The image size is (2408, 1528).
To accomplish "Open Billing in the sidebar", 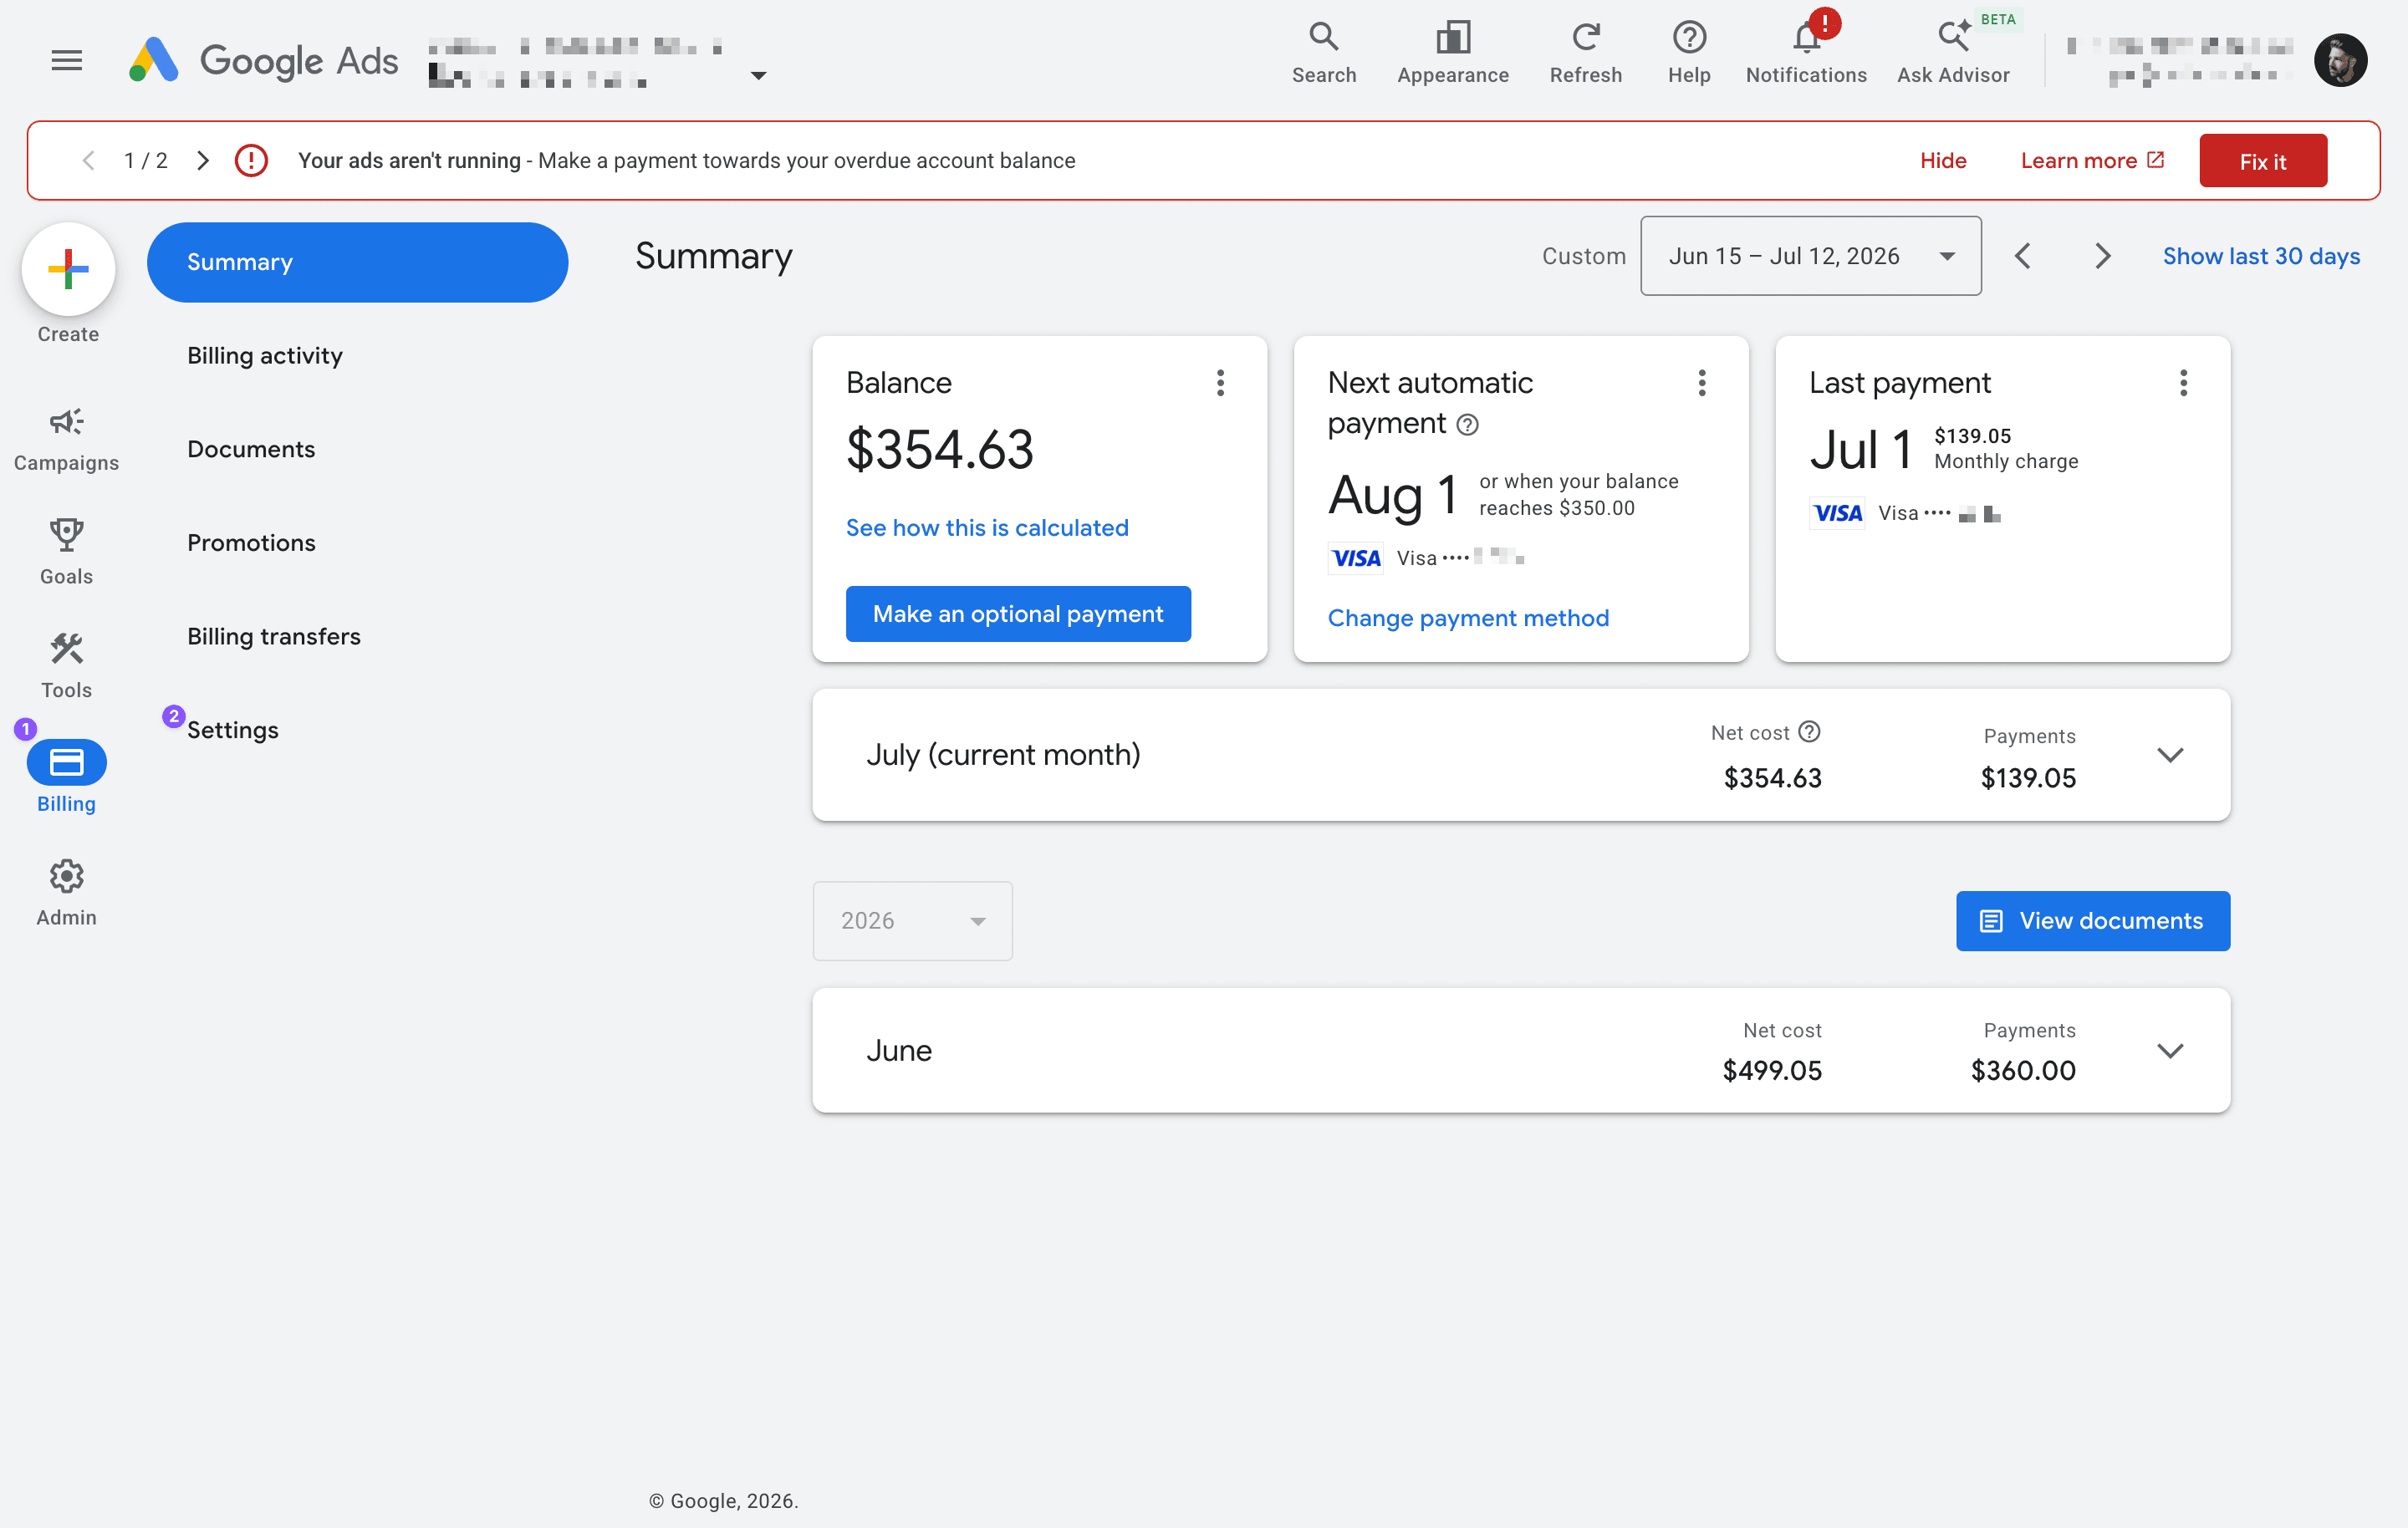I will tap(66, 777).
